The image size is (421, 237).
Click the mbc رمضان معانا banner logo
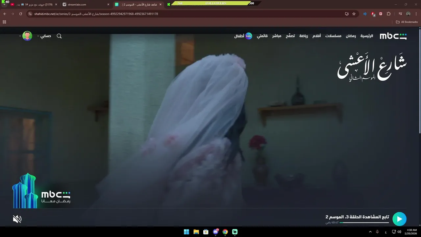[x=41, y=191]
